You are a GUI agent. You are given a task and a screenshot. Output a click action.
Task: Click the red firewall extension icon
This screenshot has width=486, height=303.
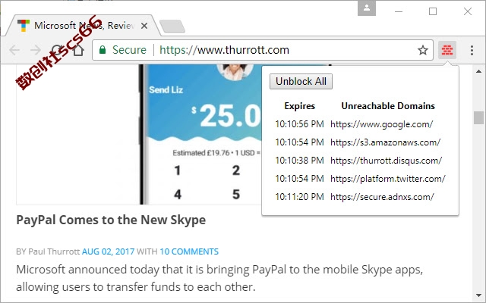click(447, 50)
